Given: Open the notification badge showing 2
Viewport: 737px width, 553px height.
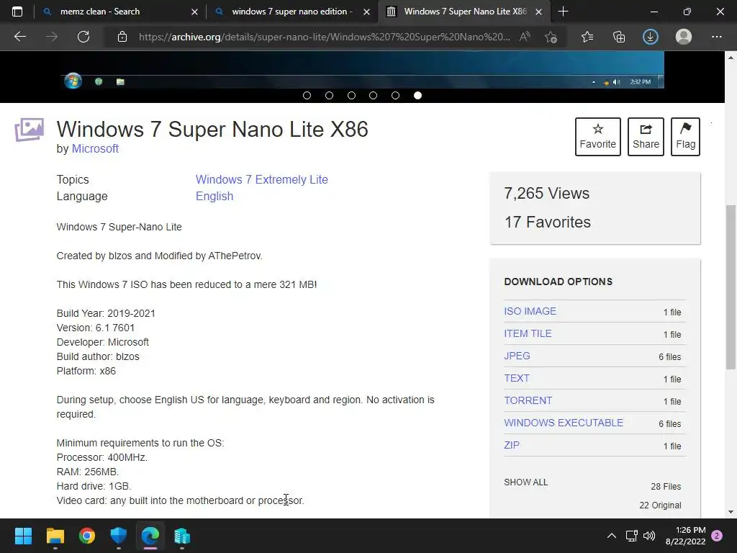Looking at the screenshot, I should click(x=717, y=536).
